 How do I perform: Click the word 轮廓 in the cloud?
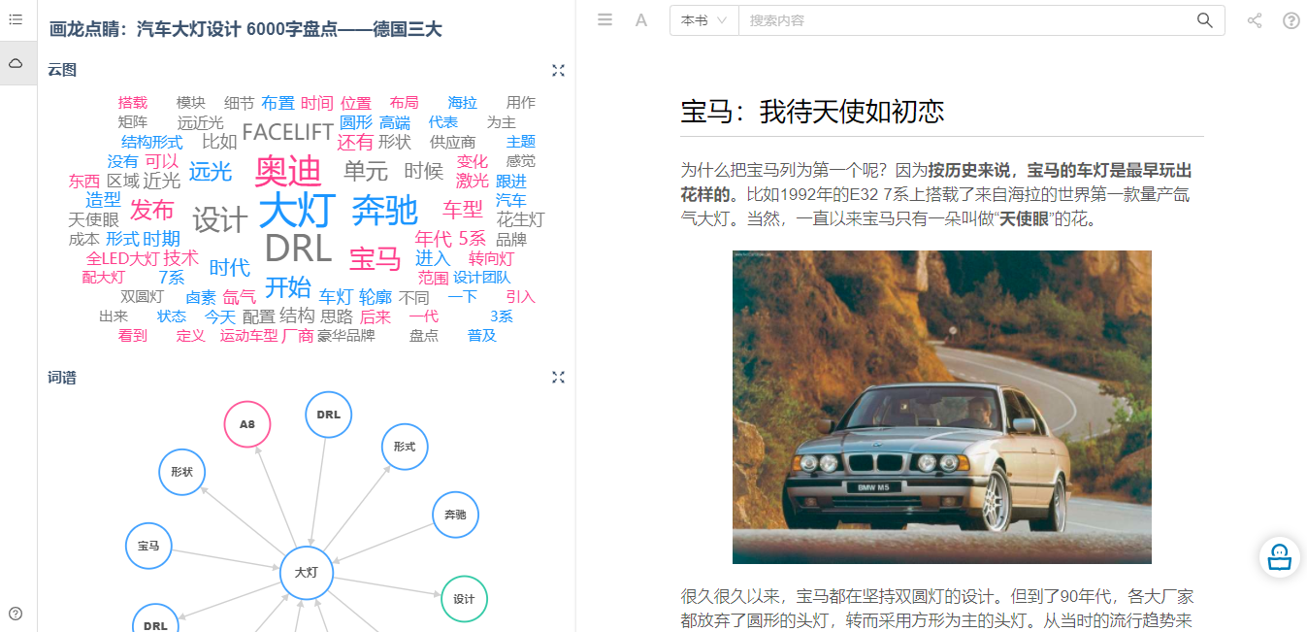tap(375, 297)
